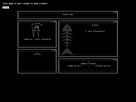
Task: Close the random pic window
Action: tap(55, 22)
